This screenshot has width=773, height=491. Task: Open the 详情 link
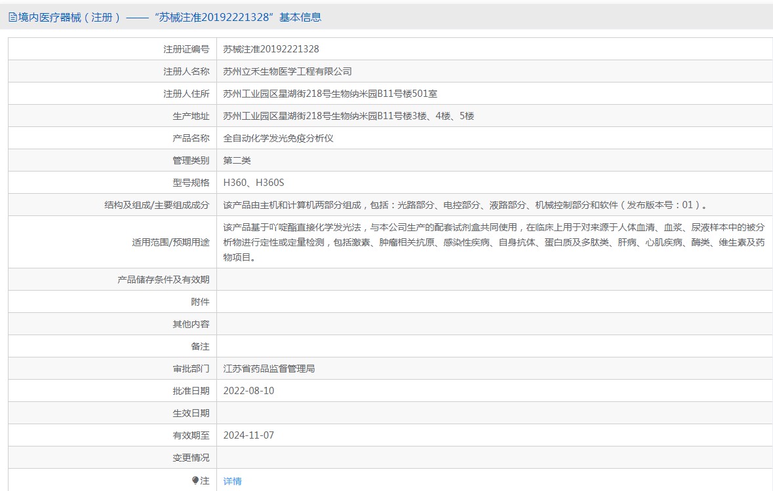click(x=232, y=481)
